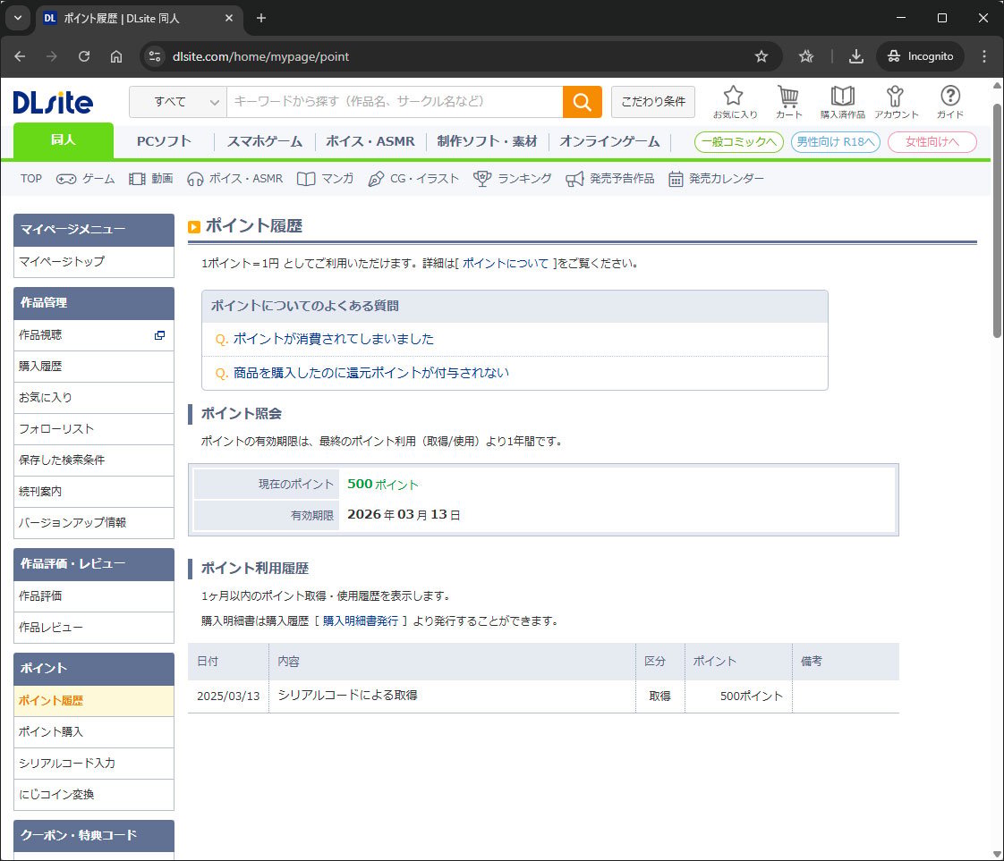Click the こだわり条件 button
The image size is (1004, 861).
pyautogui.click(x=653, y=102)
